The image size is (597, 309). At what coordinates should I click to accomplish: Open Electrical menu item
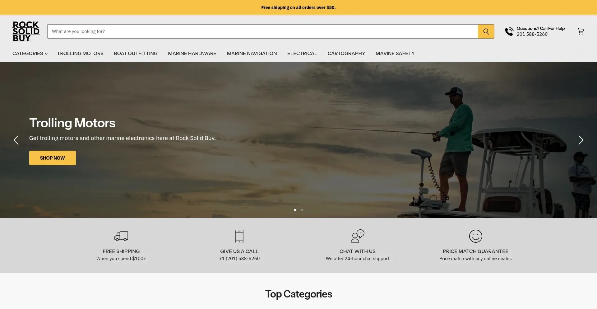pyautogui.click(x=302, y=54)
